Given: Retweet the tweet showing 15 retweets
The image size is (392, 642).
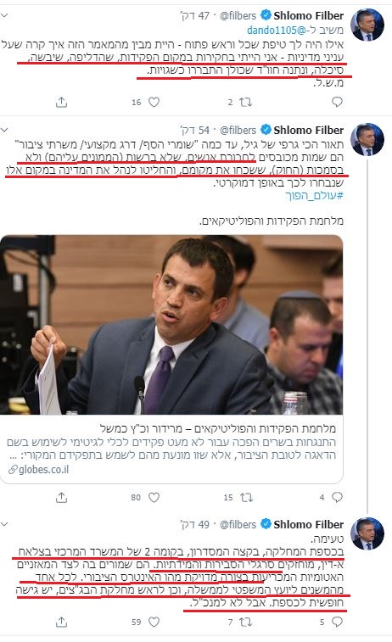Looking at the screenshot, I should pyautogui.click(x=246, y=498).
